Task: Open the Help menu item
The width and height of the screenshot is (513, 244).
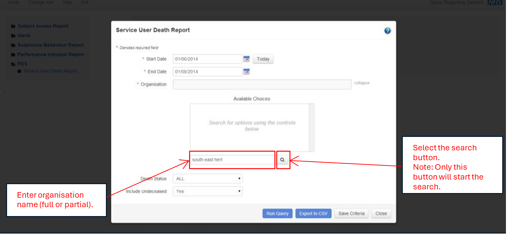Action: [x=68, y=2]
